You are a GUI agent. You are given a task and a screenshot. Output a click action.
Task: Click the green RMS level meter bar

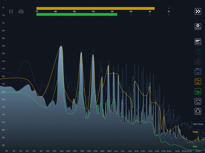(x=77, y=14)
